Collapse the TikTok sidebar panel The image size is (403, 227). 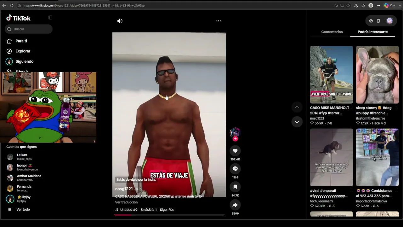click(50, 18)
